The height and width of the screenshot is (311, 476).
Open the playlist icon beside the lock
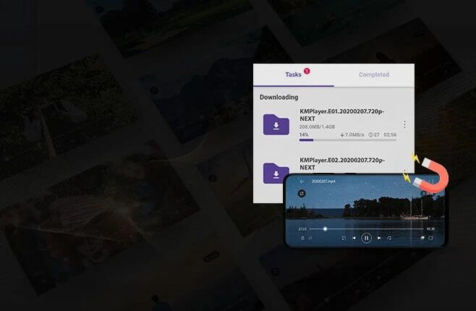[x=310, y=238]
